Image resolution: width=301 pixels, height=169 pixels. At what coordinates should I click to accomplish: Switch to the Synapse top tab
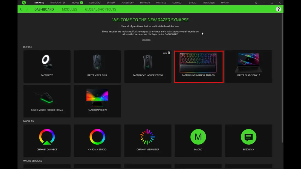[x=39, y=3]
